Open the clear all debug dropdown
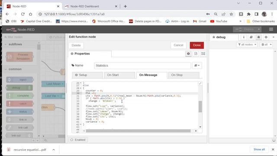This screenshot has width=277, height=156. tap(267, 45)
